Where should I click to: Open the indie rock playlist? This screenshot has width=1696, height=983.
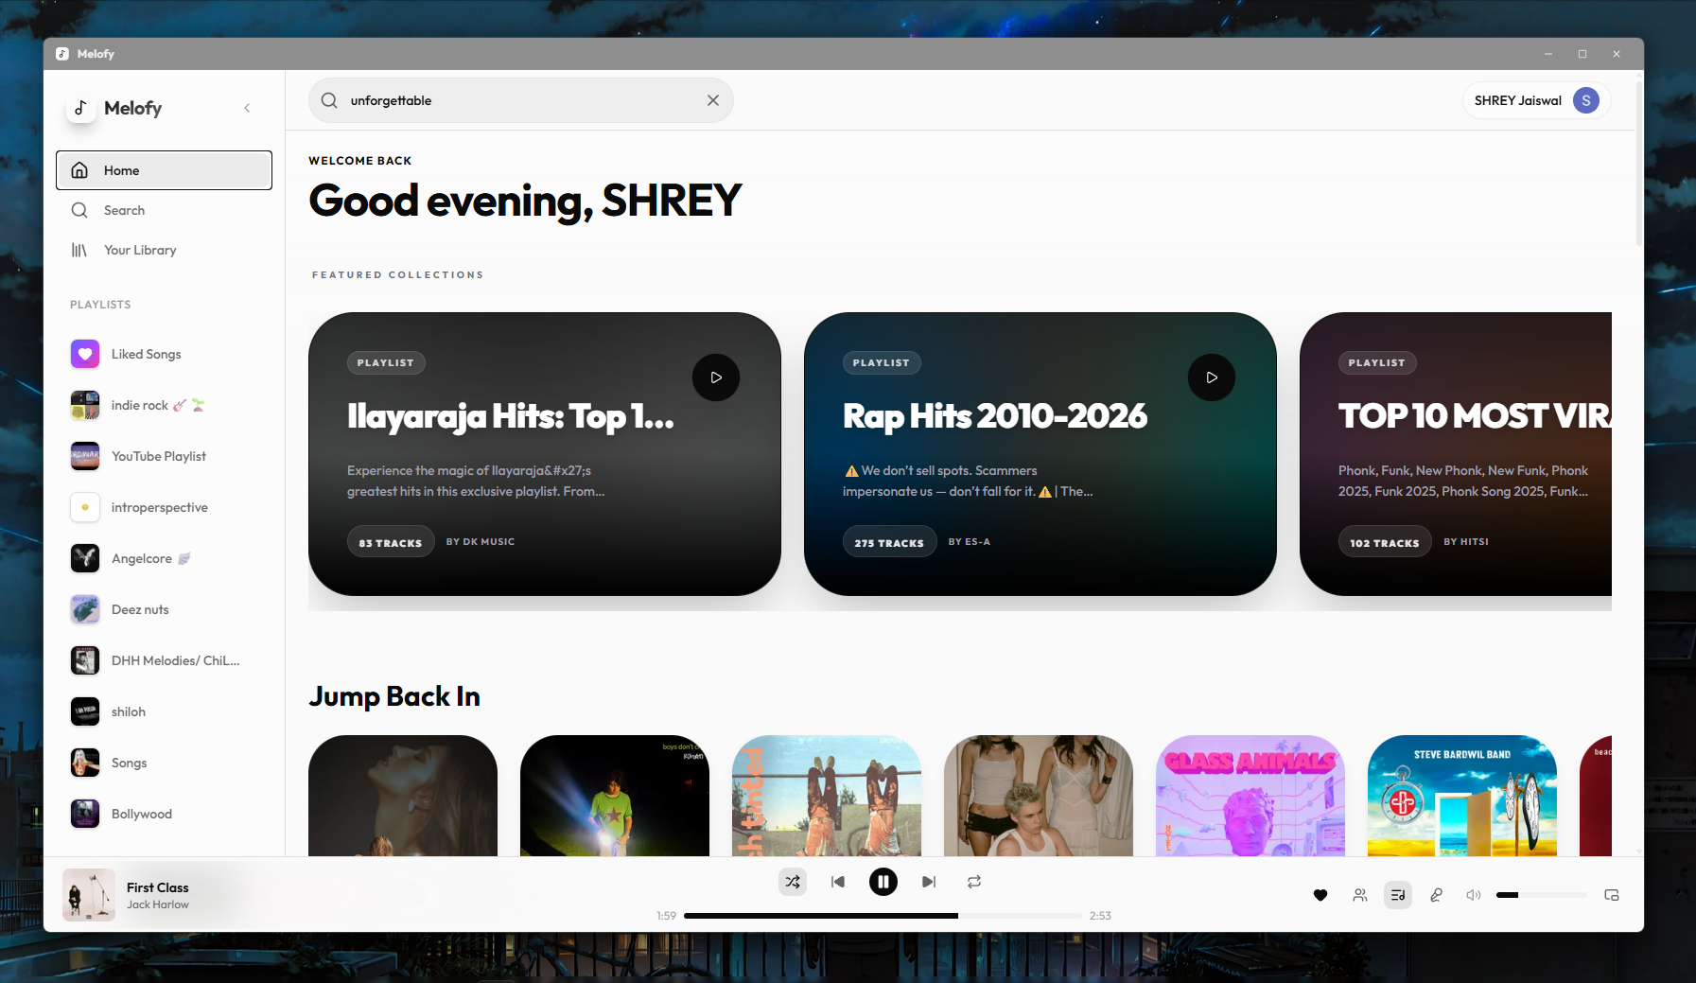(164, 405)
